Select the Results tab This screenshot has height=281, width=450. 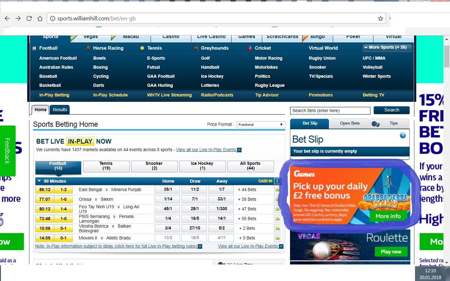(x=60, y=110)
